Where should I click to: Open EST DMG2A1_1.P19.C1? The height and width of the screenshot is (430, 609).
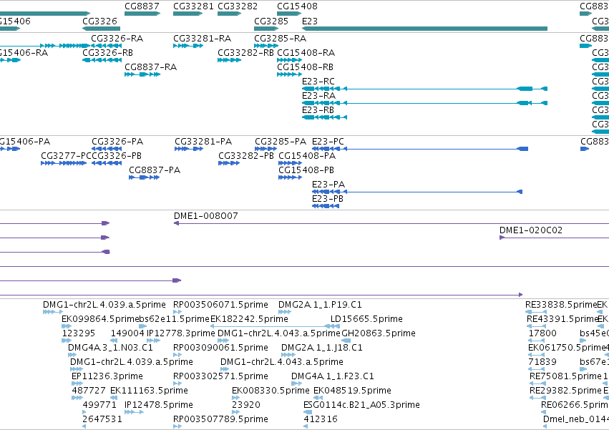285,312
